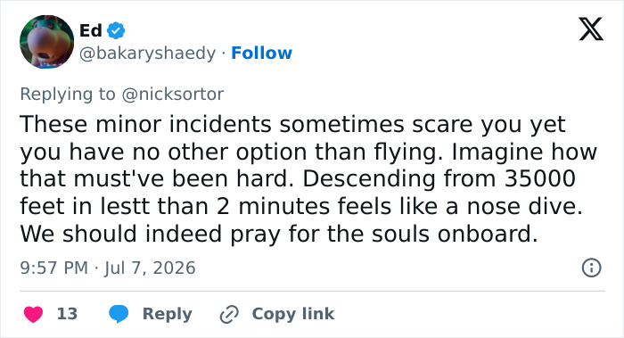Click the 'Replying to' label

[68, 95]
